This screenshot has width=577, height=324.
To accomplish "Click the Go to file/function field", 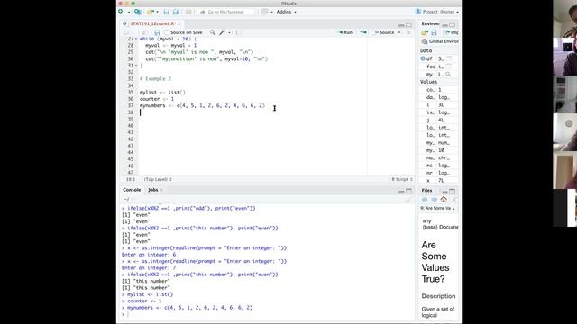I will 226,12.
